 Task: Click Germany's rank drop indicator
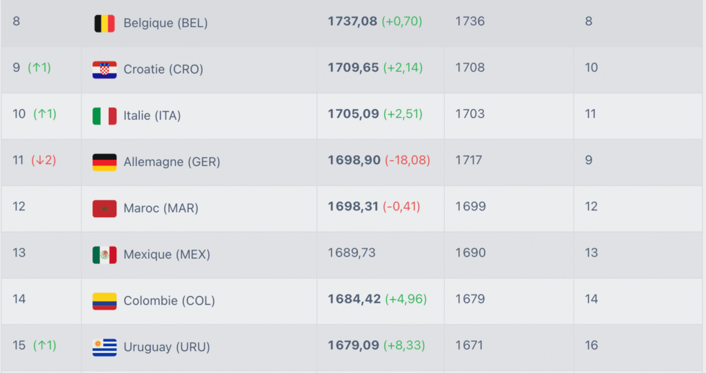(x=43, y=160)
